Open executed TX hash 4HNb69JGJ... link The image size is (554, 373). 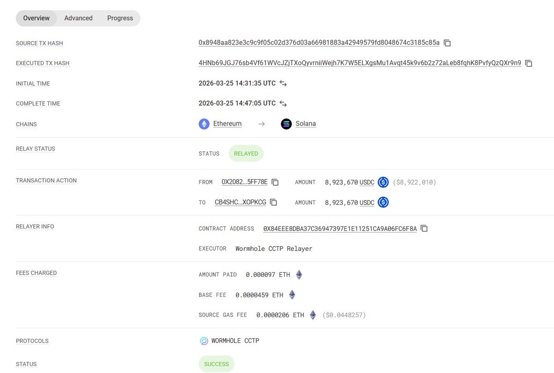360,63
